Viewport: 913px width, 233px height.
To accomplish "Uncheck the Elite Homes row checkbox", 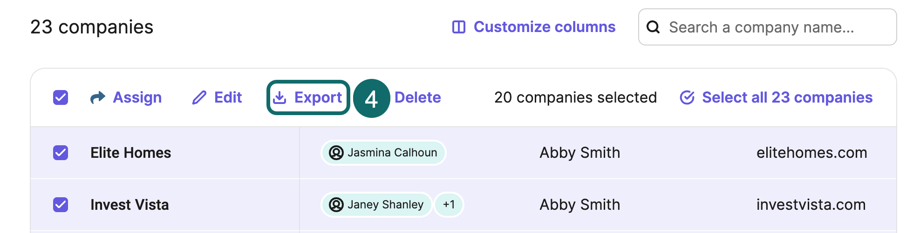I will pyautogui.click(x=61, y=153).
